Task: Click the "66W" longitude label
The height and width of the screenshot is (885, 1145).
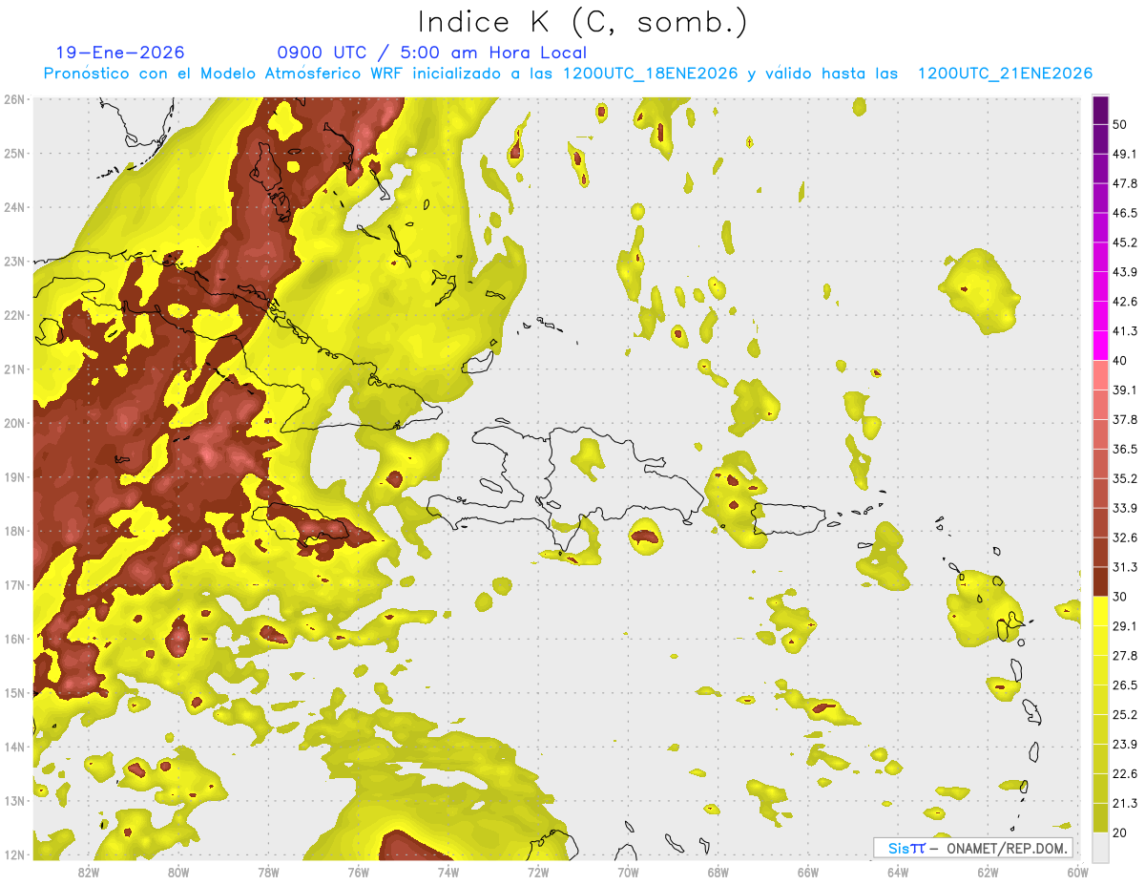Action: pyautogui.click(x=807, y=872)
